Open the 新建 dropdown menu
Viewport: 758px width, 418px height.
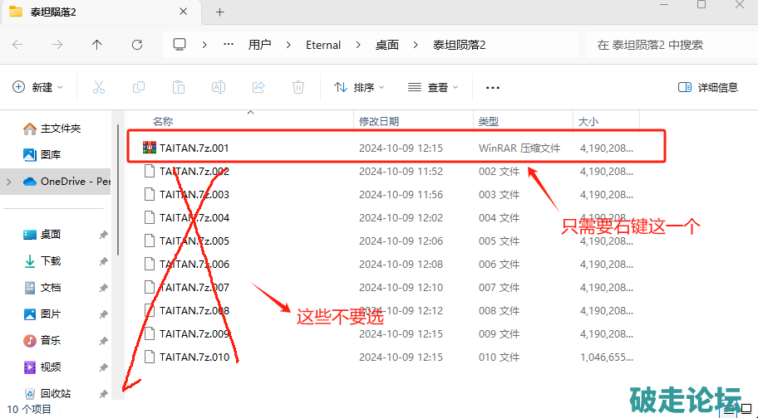34,87
